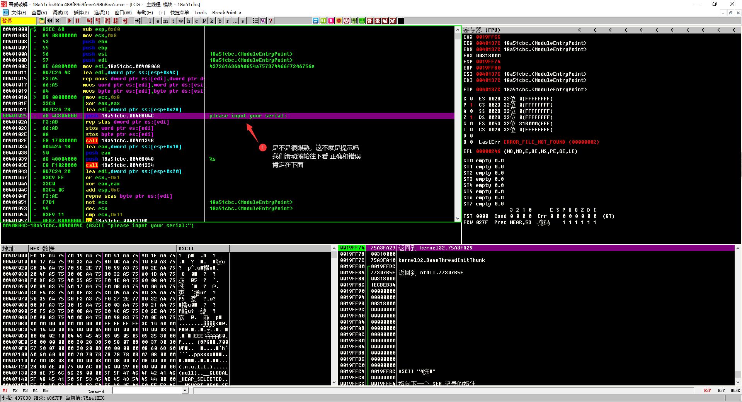Open the 查看(V) menu
Image resolution: width=742 pixels, height=402 pixels.
click(x=39, y=13)
